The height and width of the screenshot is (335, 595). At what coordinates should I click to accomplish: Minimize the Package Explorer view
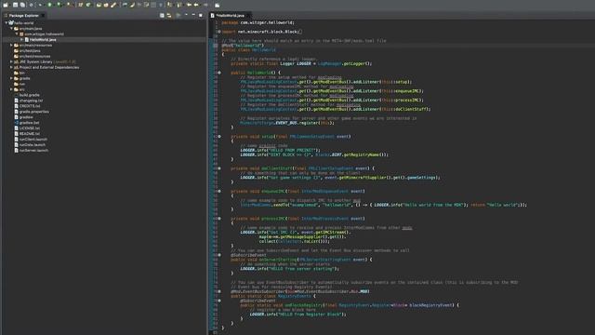click(193, 15)
